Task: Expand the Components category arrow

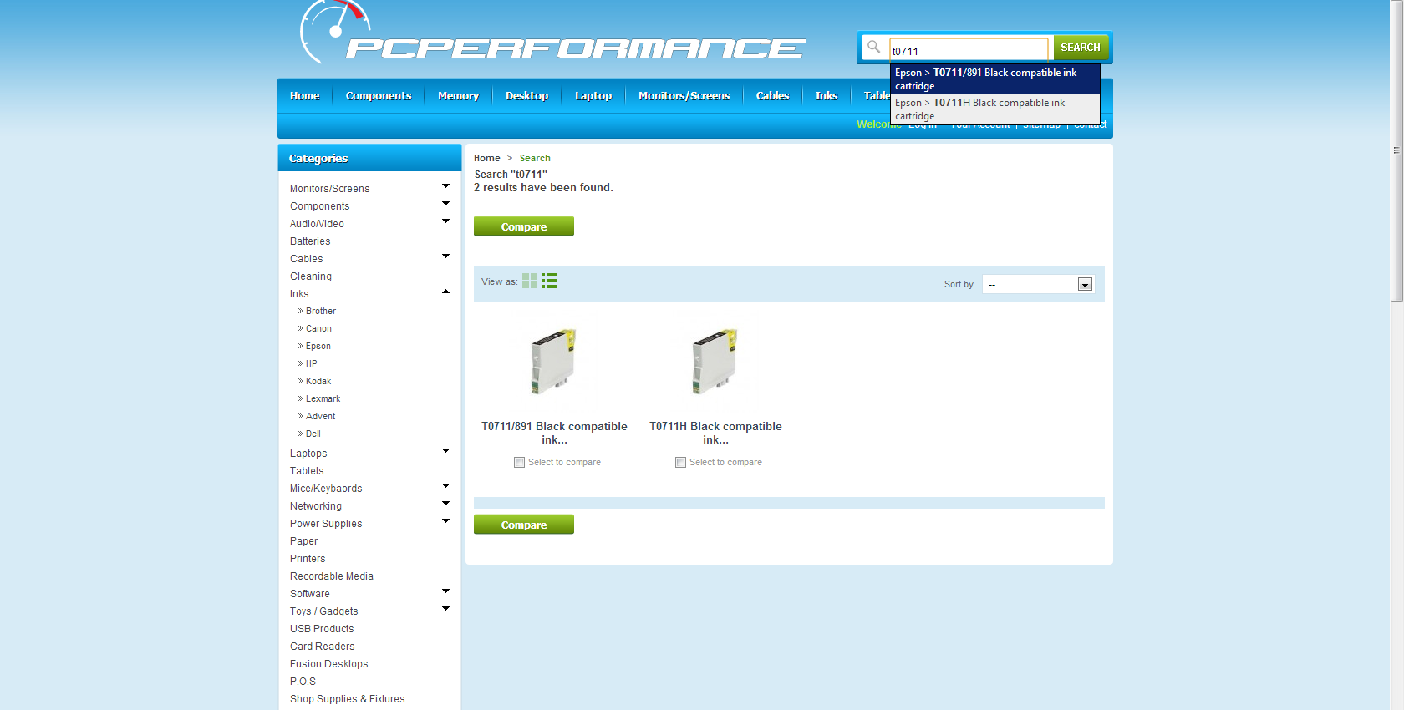Action: pos(445,204)
